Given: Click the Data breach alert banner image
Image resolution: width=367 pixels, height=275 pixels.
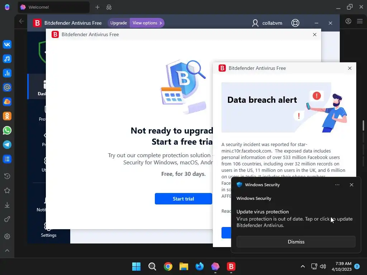Looking at the screenshot, I should [284, 107].
